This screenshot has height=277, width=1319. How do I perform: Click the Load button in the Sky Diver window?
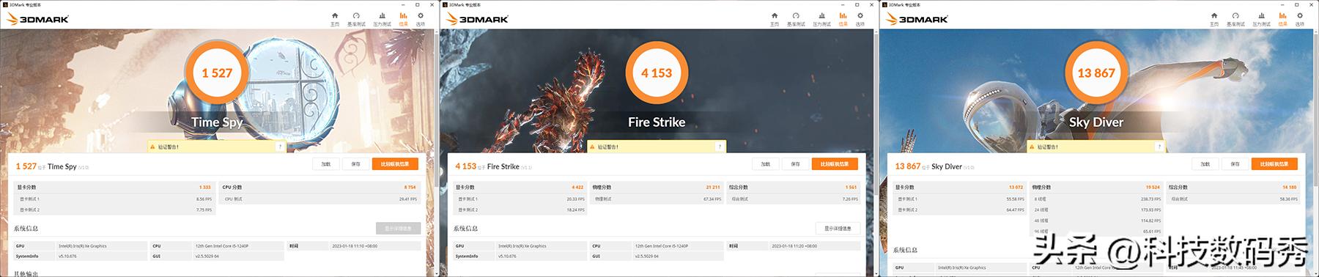pos(1205,164)
